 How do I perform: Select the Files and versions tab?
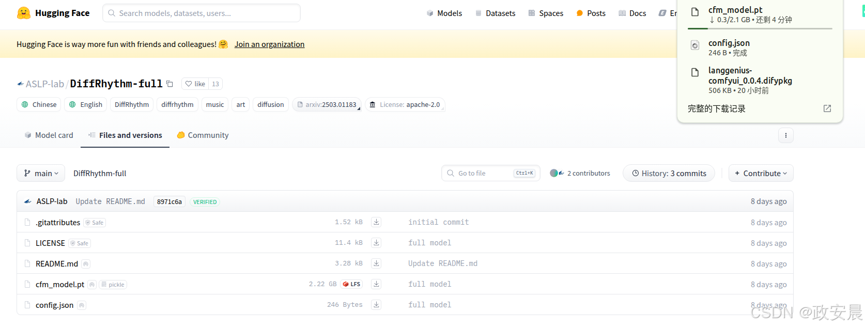point(125,135)
